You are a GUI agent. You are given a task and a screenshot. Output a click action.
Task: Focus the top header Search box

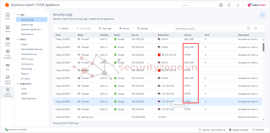tap(198, 5)
